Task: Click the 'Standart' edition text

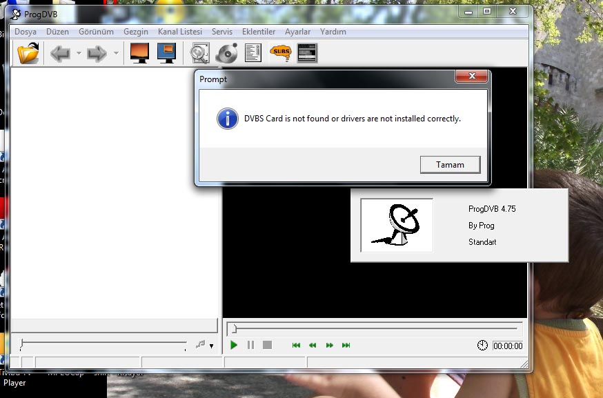Action: [x=482, y=242]
